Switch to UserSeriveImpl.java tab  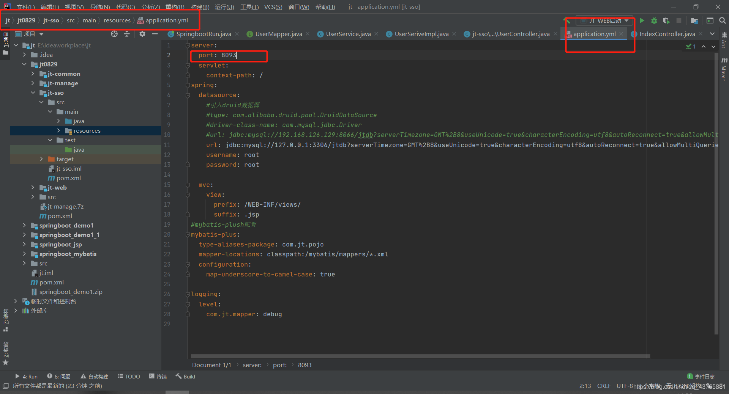coord(421,34)
